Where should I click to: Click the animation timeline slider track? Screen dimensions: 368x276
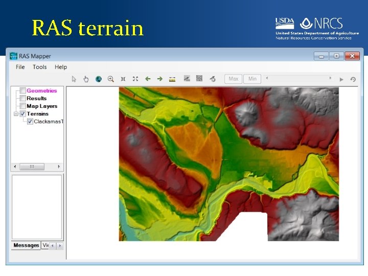298,78
